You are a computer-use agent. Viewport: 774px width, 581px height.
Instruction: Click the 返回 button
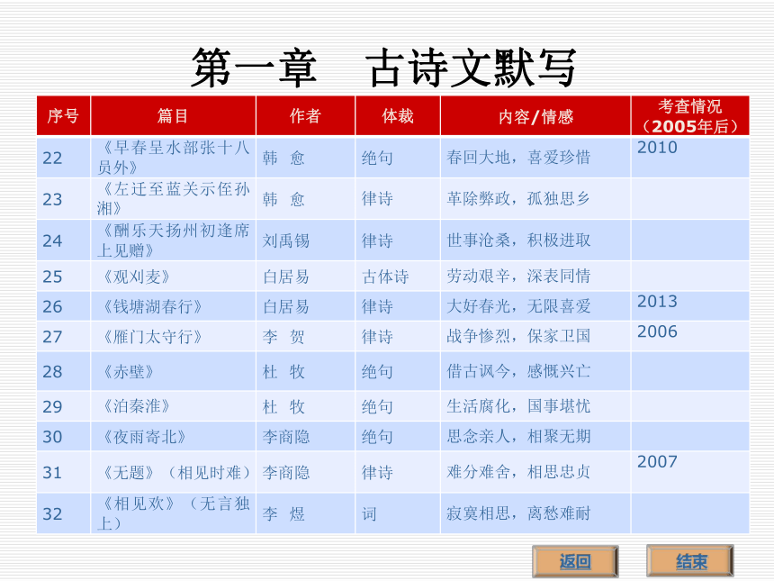coord(575,561)
